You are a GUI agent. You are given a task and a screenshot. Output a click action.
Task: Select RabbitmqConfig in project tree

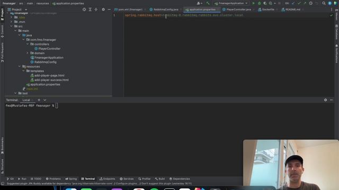coord(43,62)
